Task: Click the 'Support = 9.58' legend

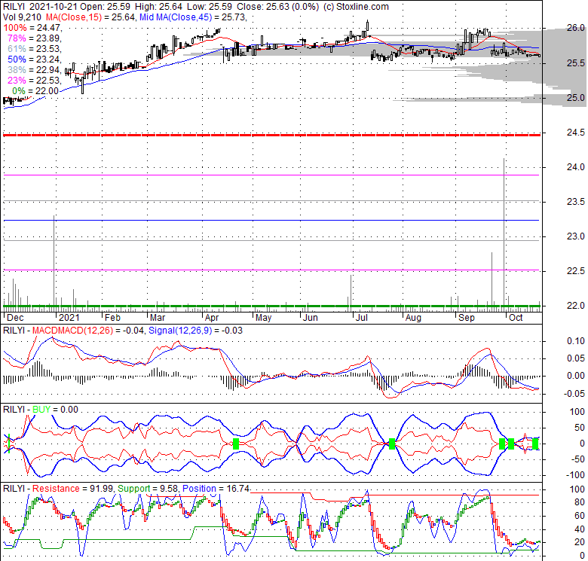Action: pos(147,489)
